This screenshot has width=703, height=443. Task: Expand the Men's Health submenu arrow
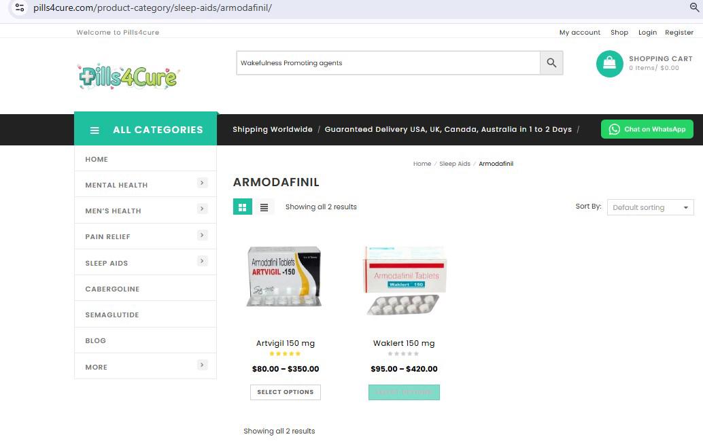(202, 209)
